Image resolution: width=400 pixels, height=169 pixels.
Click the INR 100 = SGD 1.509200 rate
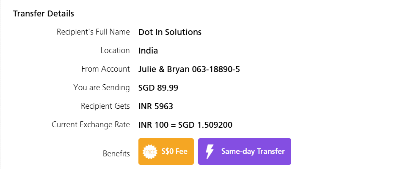tap(185, 125)
